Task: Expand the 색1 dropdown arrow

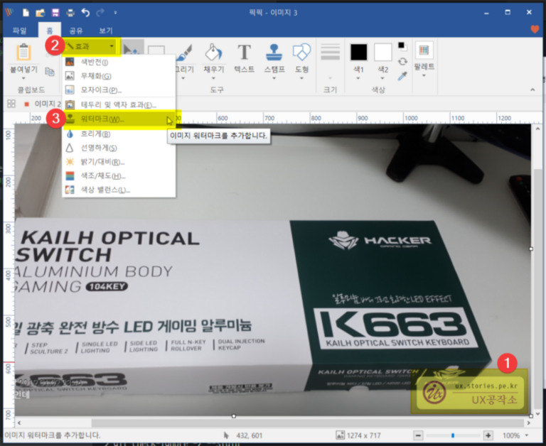Action: coord(358,78)
